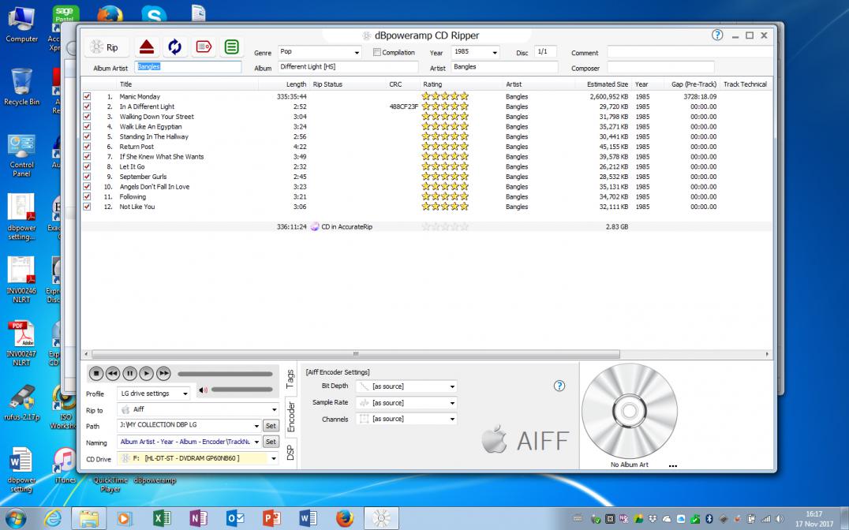Open the Genre dropdown

(x=357, y=53)
